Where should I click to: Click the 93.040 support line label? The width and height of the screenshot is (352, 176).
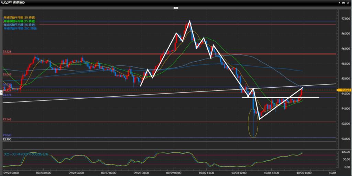coord(7,135)
